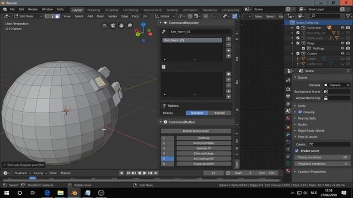Toggle the Gravity checkbox
This screenshot has height=198, width=353.
click(x=300, y=112)
